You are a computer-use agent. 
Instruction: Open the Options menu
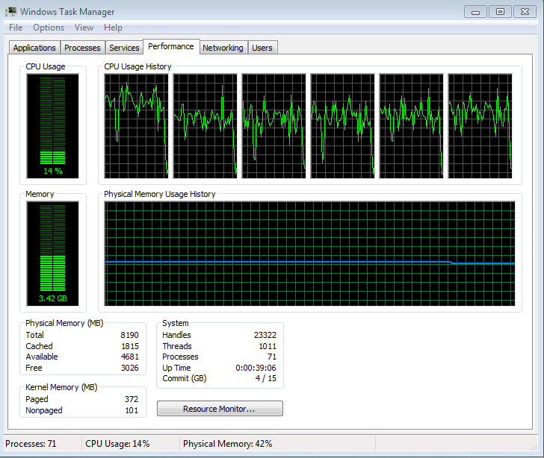pyautogui.click(x=49, y=28)
